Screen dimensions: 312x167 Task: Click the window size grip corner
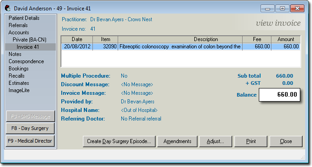303,157
